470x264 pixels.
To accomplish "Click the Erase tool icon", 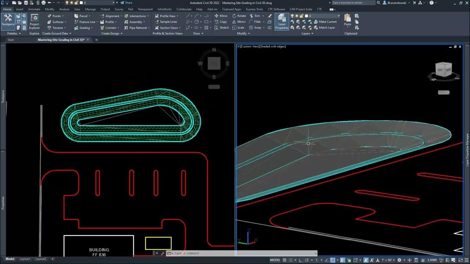I will point(270,16).
